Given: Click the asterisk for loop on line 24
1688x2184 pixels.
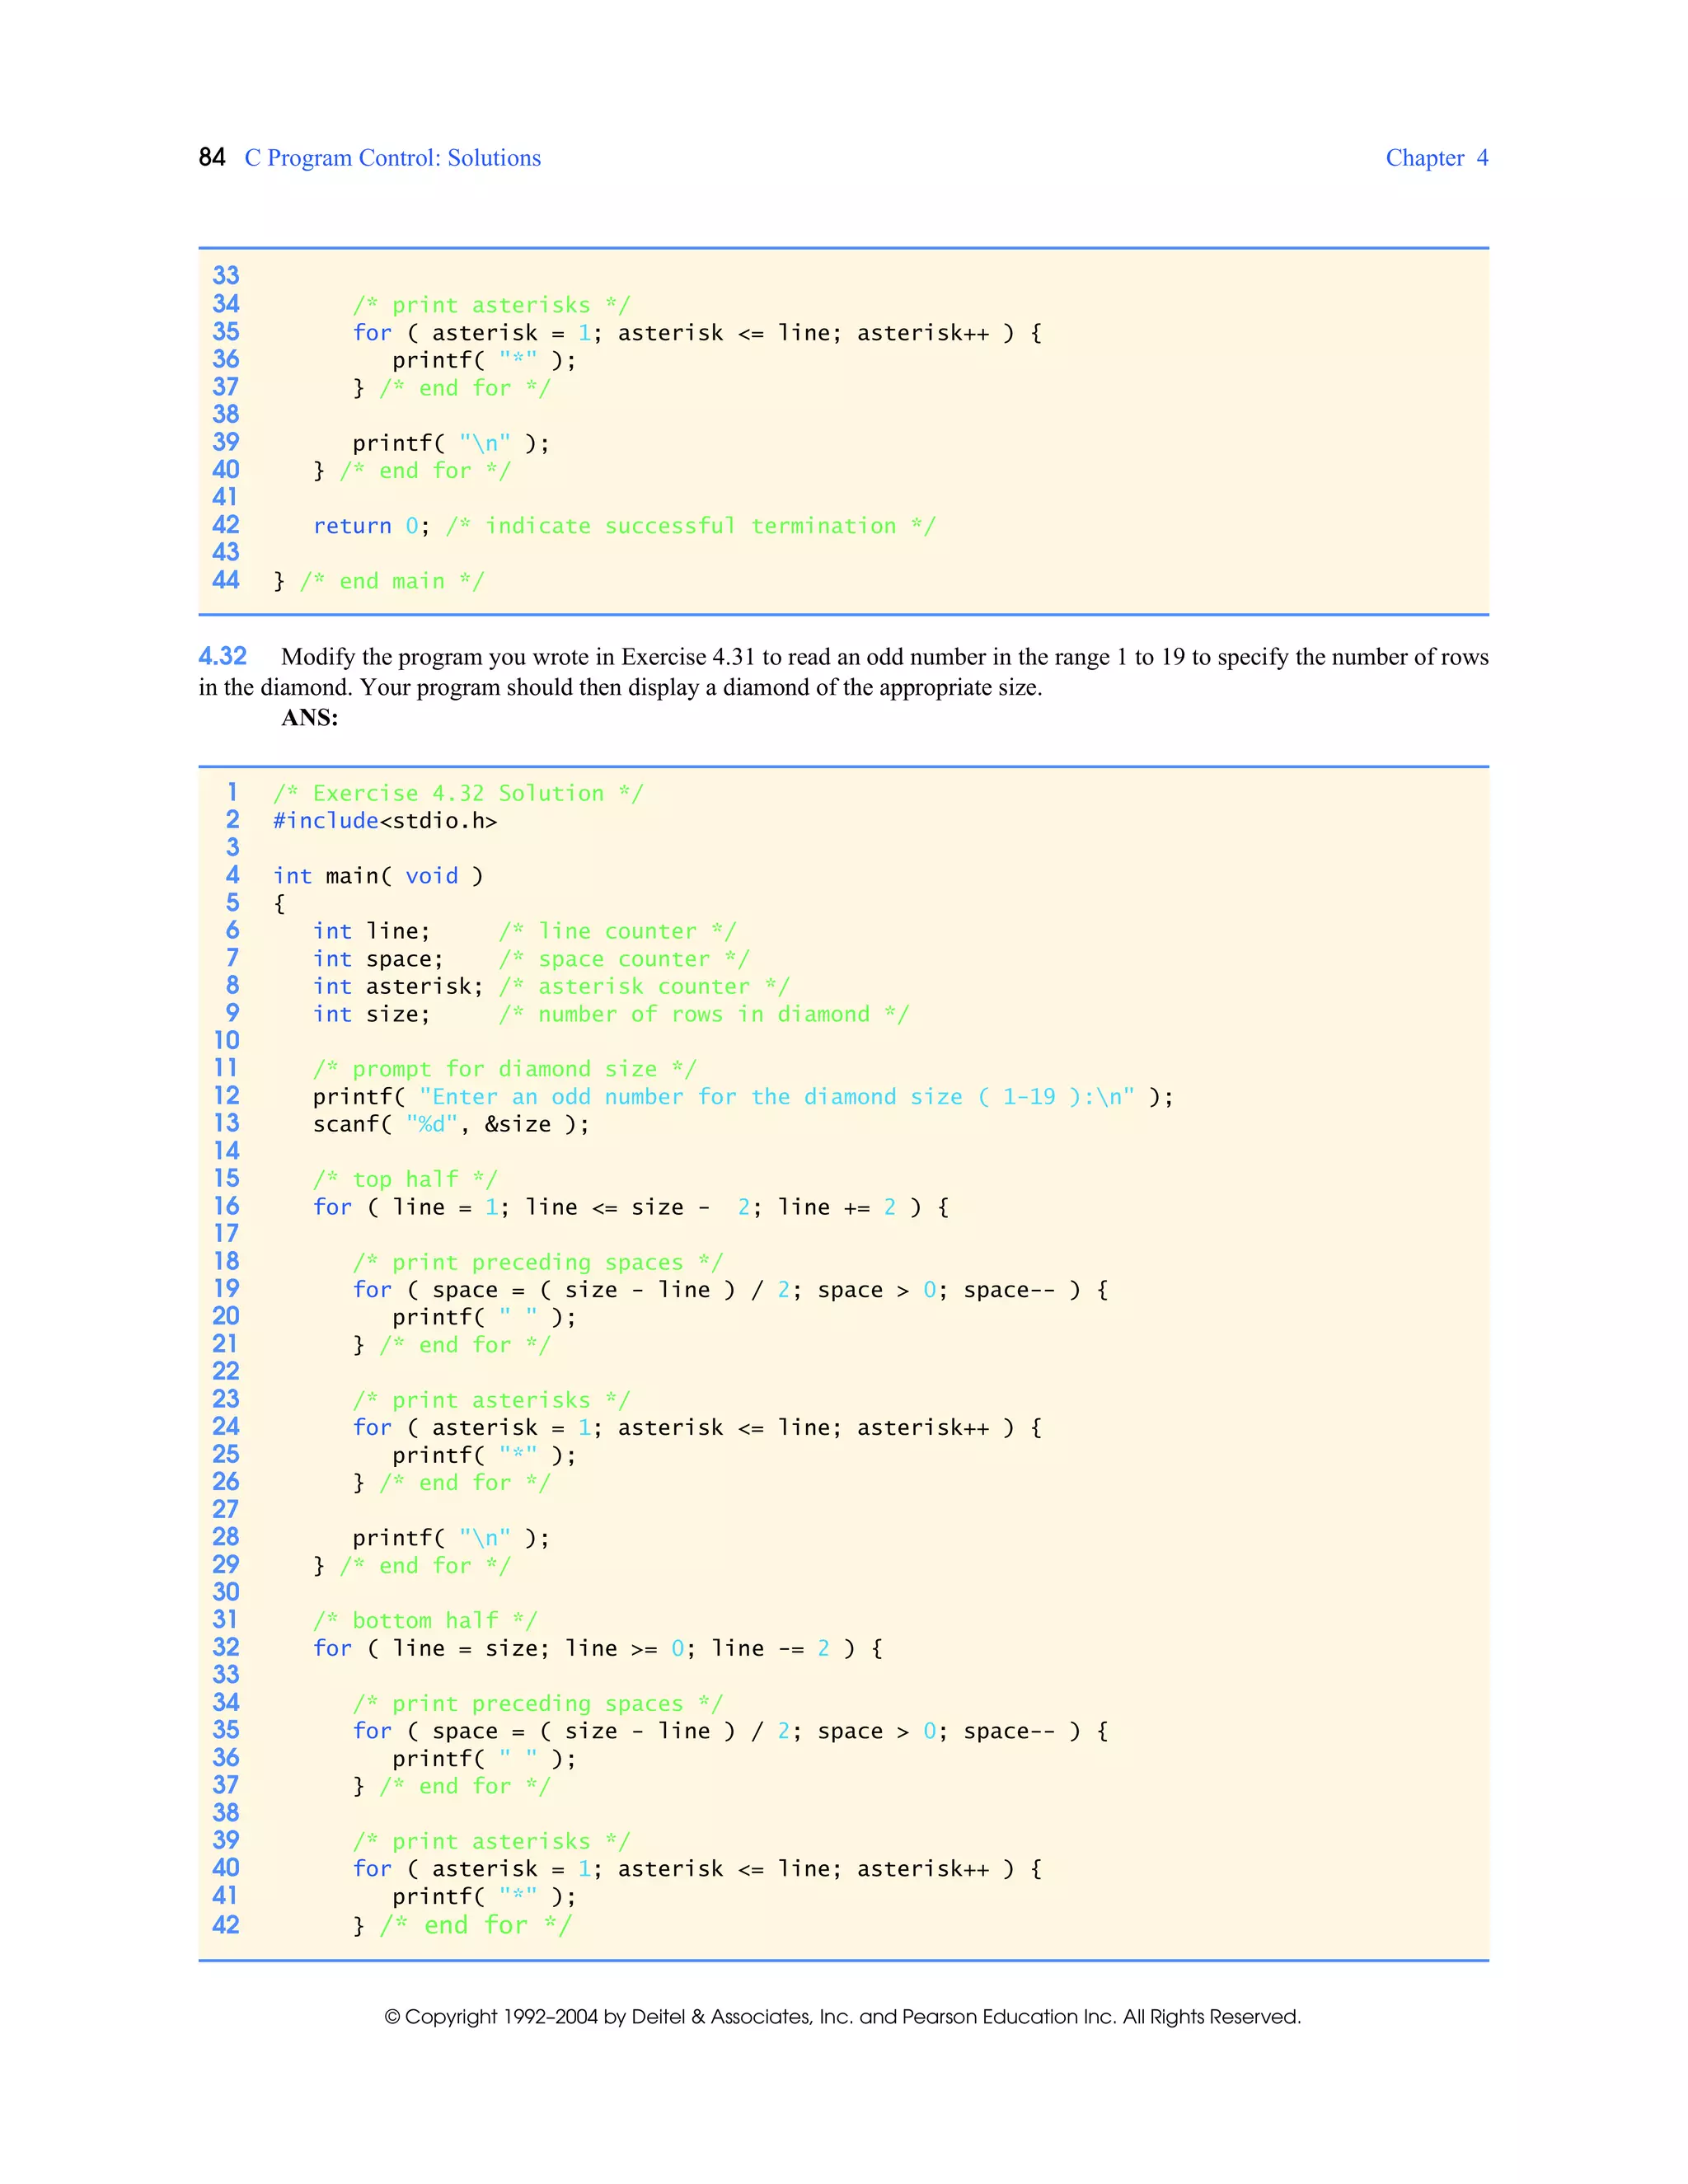Looking at the screenshot, I should coord(697,1428).
